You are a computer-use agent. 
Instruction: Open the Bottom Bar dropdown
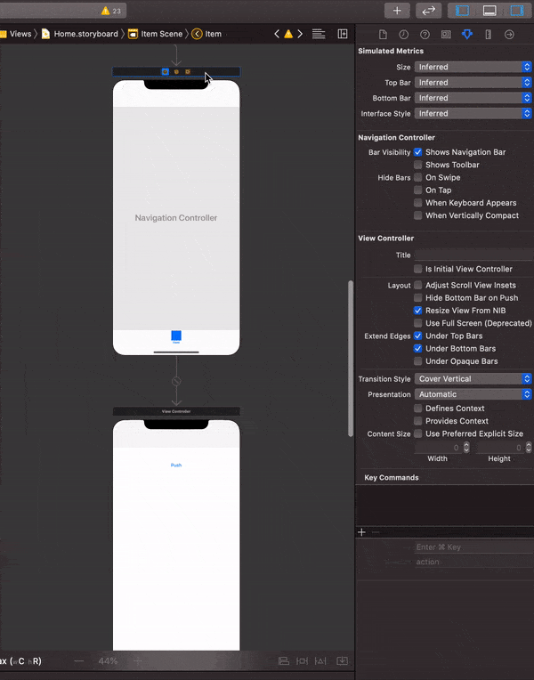[473, 98]
